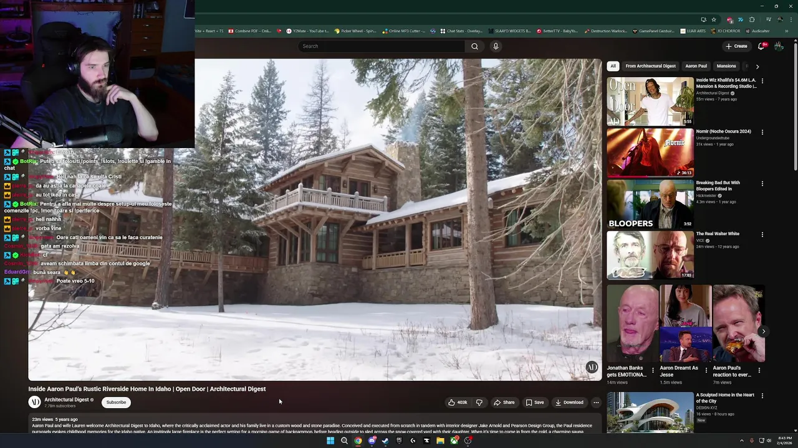The height and width of the screenshot is (448, 798).
Task: Open A Sculpted Home in the Heart thumbnail
Action: pyautogui.click(x=650, y=412)
